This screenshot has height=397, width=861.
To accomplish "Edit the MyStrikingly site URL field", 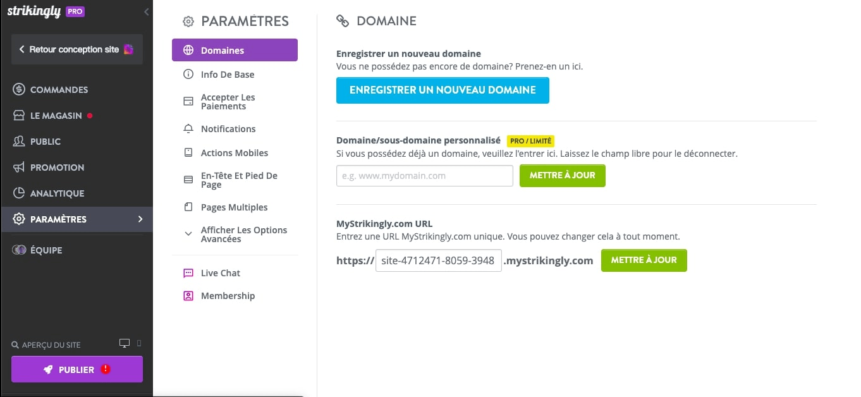I will pos(438,260).
